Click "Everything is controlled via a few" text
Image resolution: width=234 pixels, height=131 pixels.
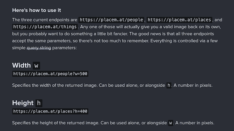click(x=184, y=41)
